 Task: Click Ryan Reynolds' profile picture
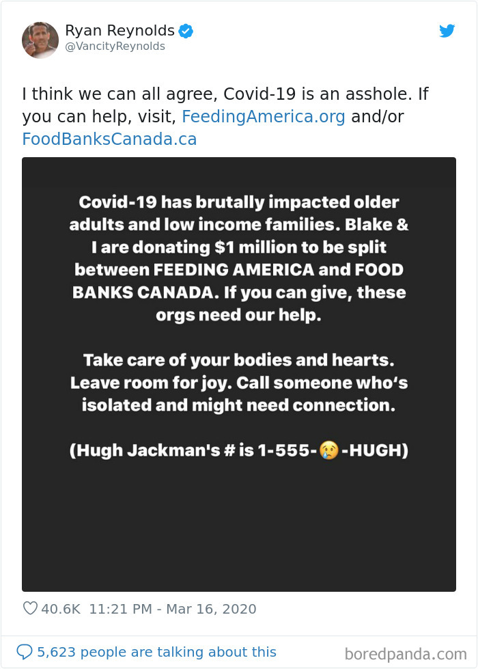(40, 40)
